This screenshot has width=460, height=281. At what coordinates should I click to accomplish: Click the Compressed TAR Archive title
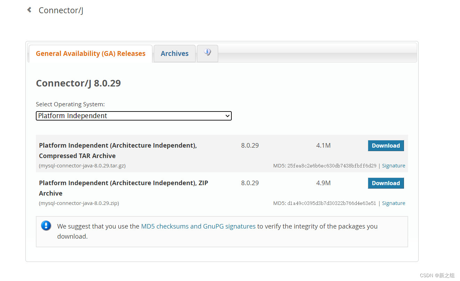coord(118,150)
